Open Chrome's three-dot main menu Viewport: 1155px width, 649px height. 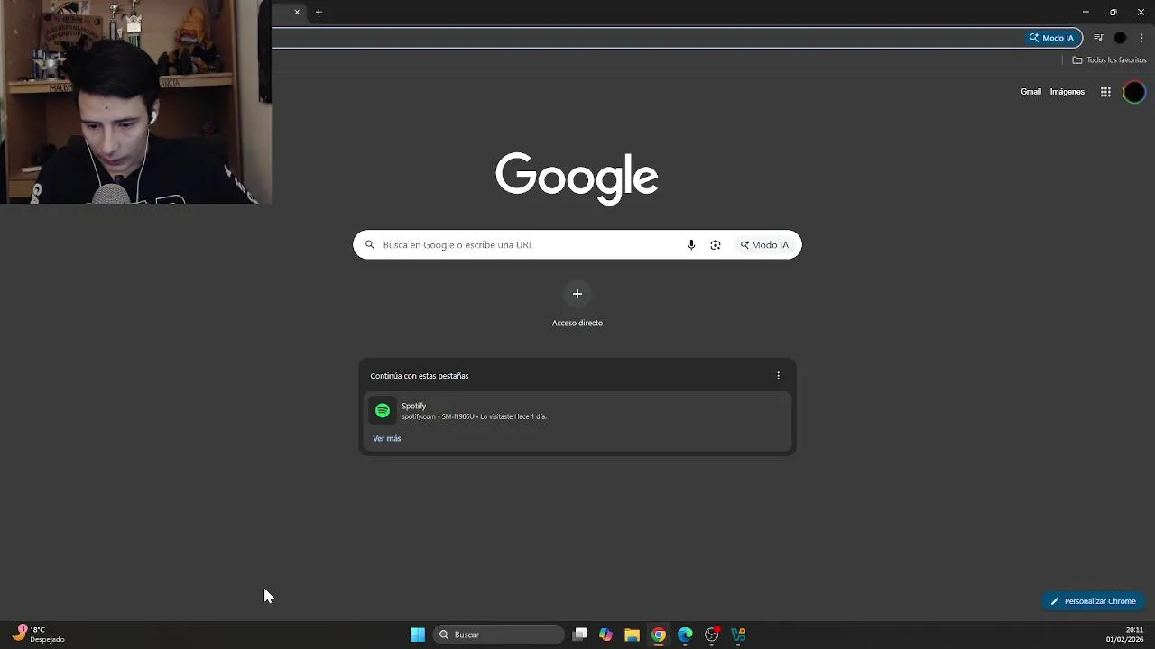click(x=1141, y=38)
